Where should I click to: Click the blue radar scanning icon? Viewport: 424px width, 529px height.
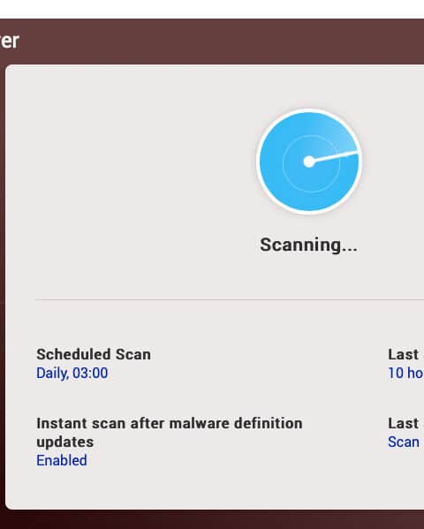click(x=309, y=162)
